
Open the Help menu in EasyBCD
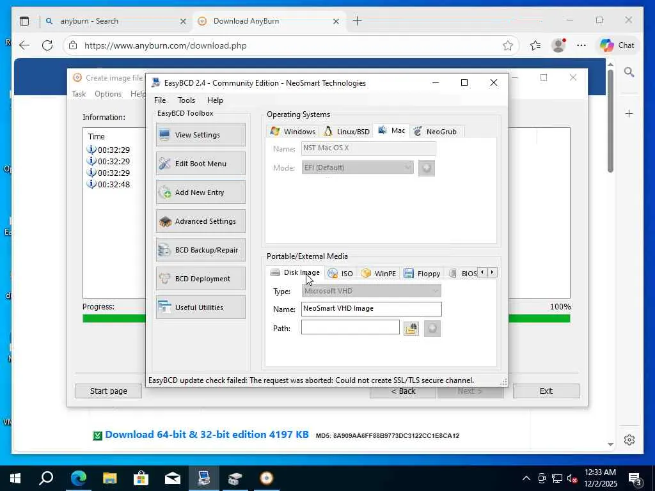[215, 100]
